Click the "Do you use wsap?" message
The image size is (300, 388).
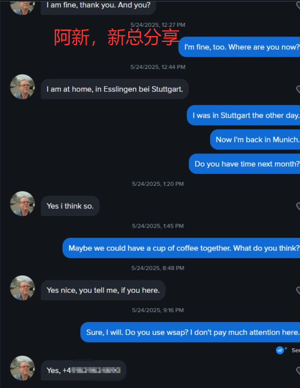click(191, 332)
